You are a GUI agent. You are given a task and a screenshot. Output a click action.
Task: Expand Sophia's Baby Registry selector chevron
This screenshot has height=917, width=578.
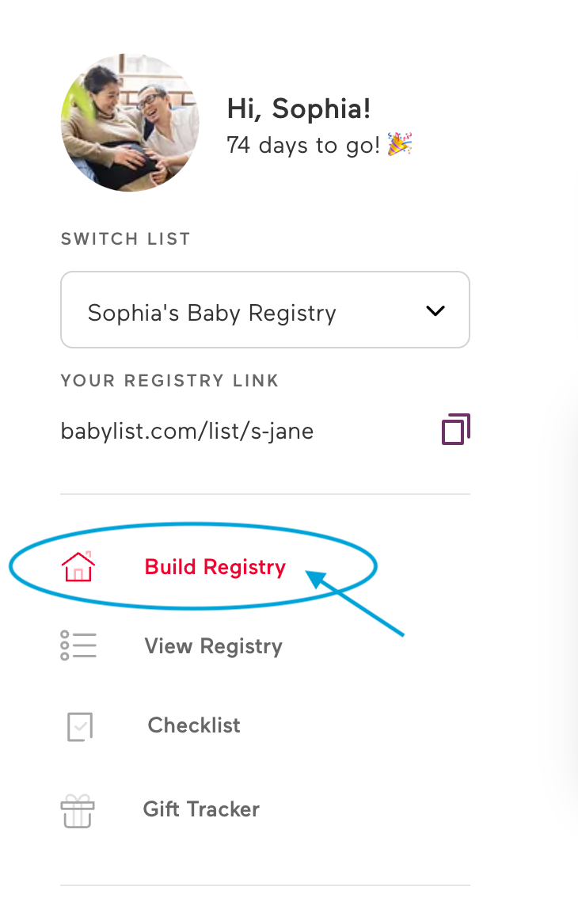pos(435,310)
